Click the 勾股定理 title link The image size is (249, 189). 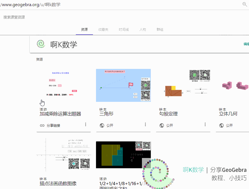coord(168,114)
